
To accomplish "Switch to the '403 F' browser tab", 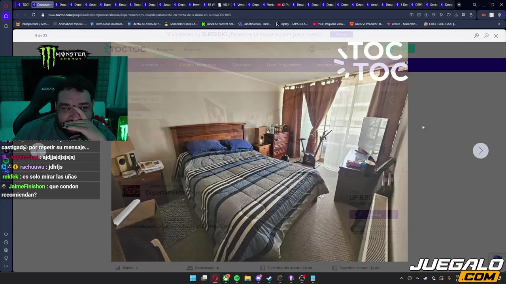I will (x=223, y=5).
